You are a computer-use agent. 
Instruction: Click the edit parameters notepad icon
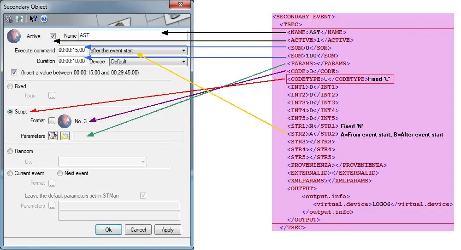point(53,136)
